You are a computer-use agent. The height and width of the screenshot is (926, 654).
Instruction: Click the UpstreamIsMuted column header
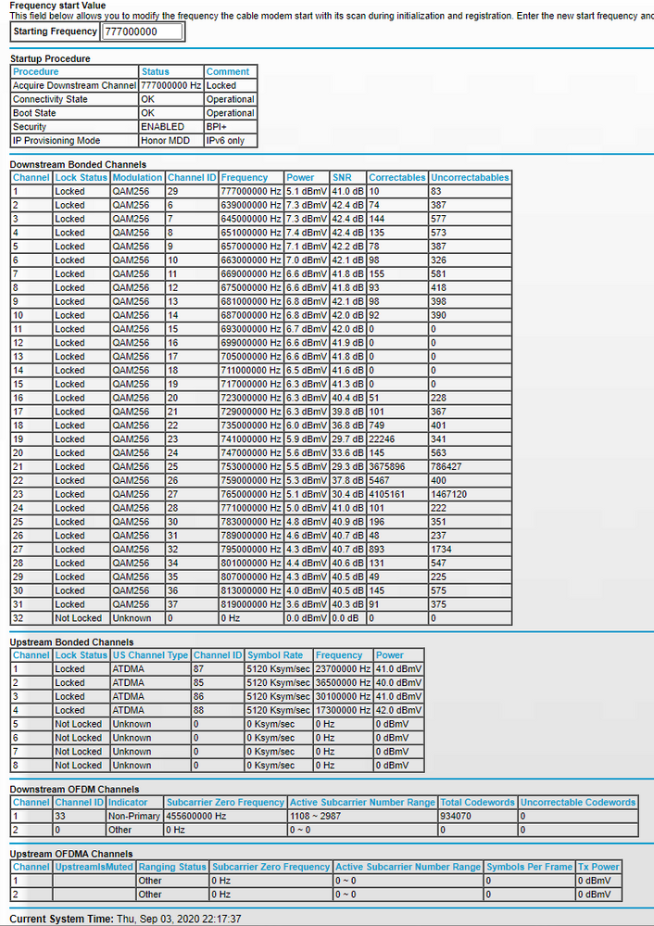(x=94, y=867)
